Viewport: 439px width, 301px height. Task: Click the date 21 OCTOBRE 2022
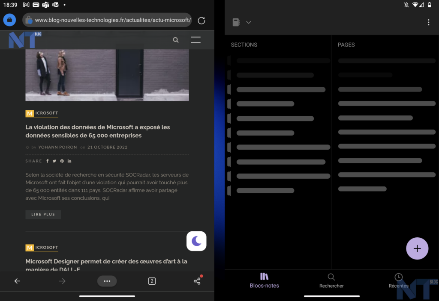(x=107, y=147)
